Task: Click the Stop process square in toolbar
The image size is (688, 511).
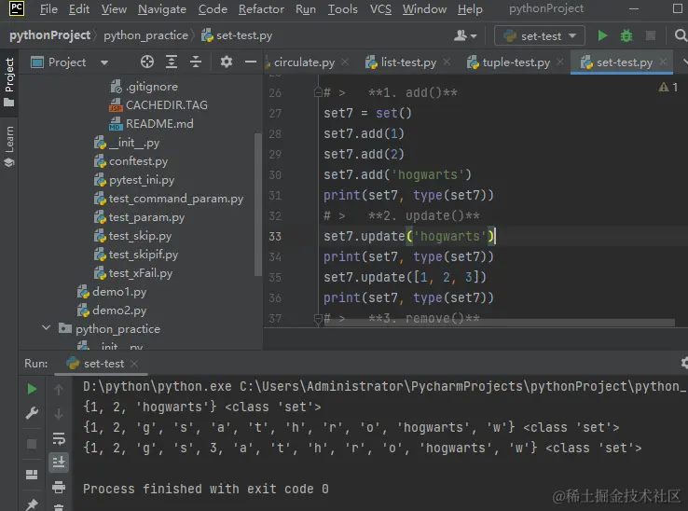Action: tap(651, 35)
